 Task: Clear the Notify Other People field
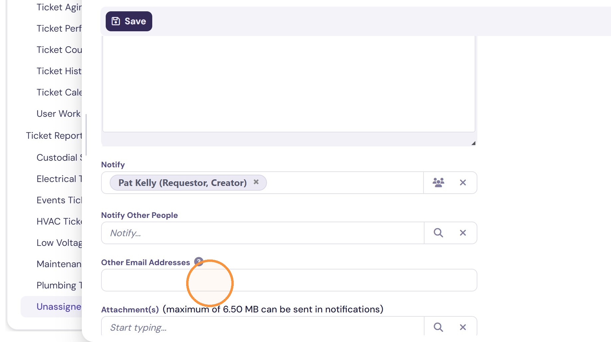[x=463, y=233]
